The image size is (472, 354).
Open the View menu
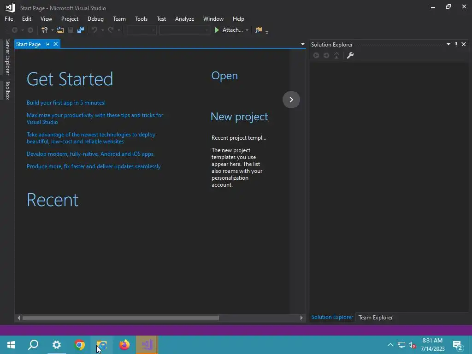(46, 18)
